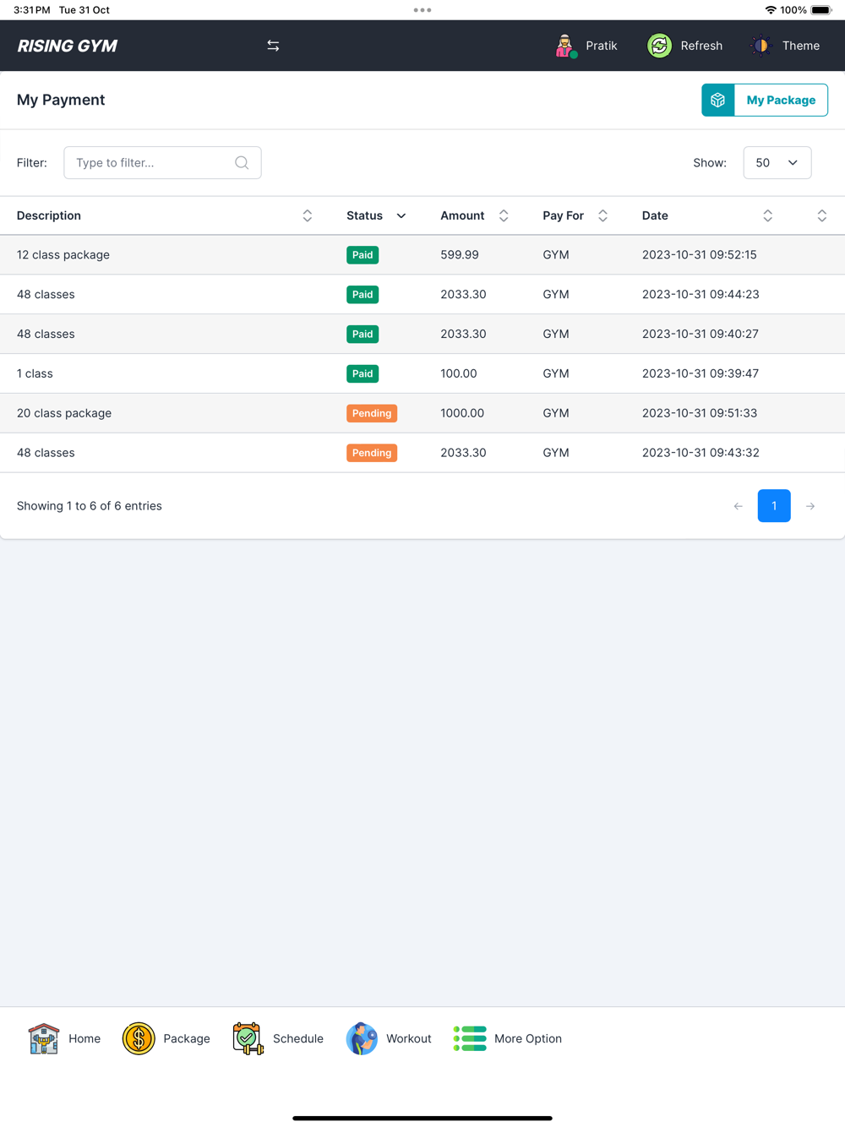Click the More Option tab label
845x1127 pixels.
[528, 1038]
